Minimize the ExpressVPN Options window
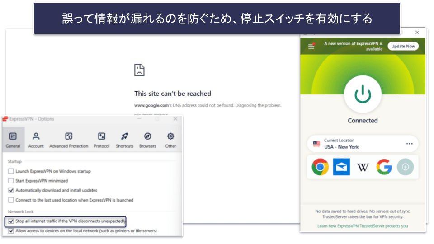This screenshot has height=244, width=434. tap(140, 119)
